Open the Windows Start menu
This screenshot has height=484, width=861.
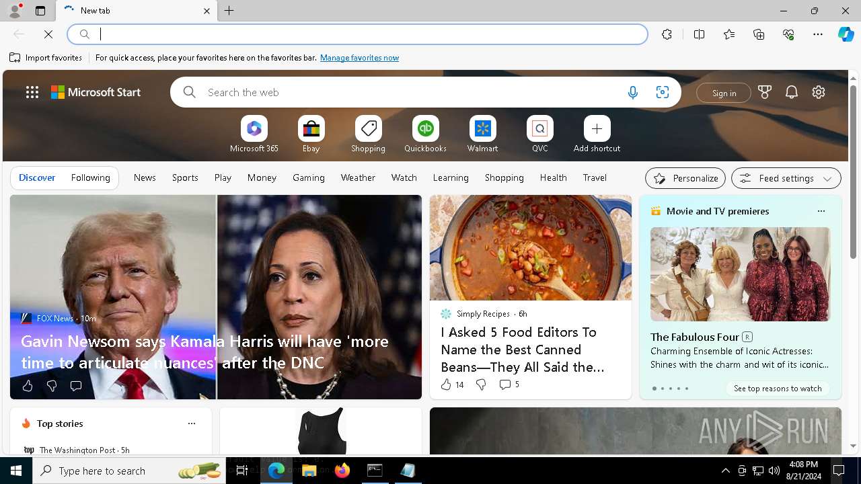point(16,471)
